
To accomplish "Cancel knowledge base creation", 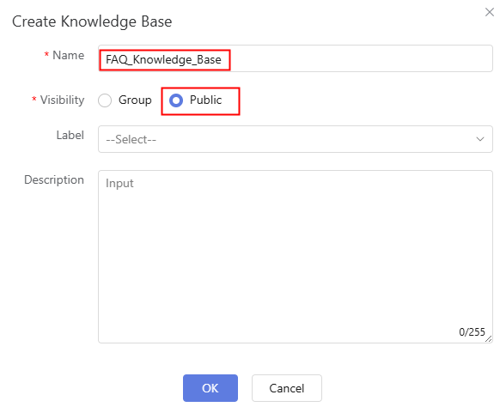I will [x=287, y=388].
